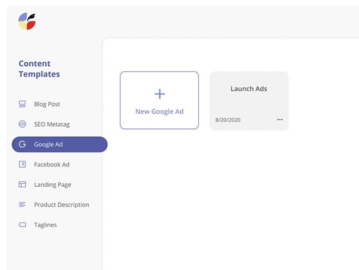The width and height of the screenshot is (359, 270).
Task: Select the Google Ad menu item
Action: pyautogui.click(x=48, y=144)
